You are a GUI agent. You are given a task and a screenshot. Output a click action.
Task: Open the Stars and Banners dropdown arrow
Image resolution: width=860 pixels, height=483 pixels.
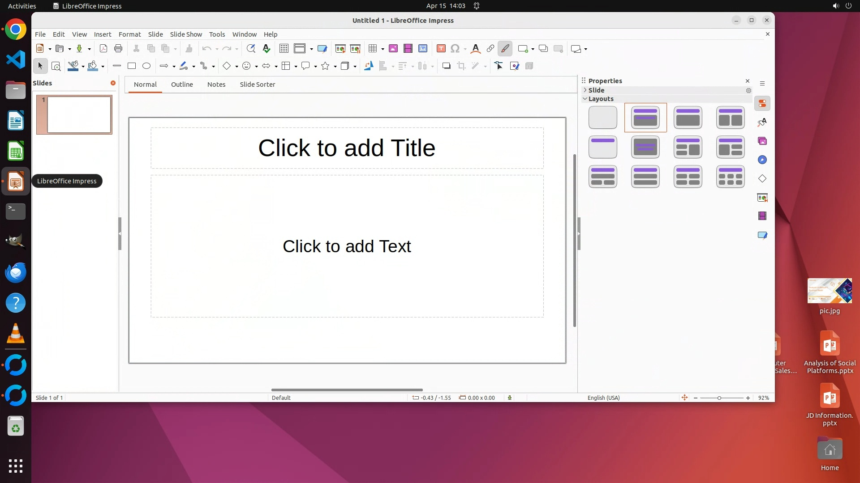pos(335,67)
